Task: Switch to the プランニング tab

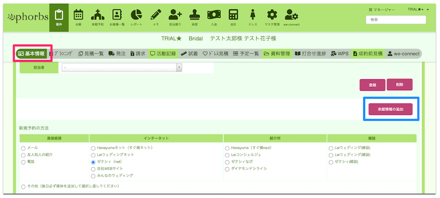Action: (61, 53)
